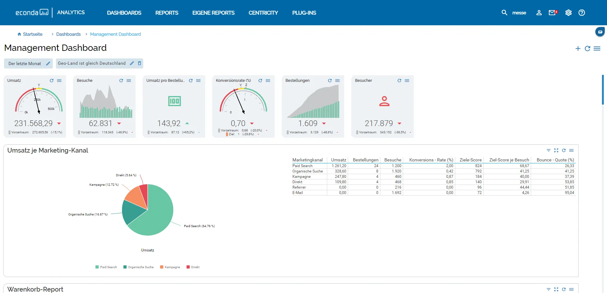
Task: Open the user profile icon
Action: 539,13
